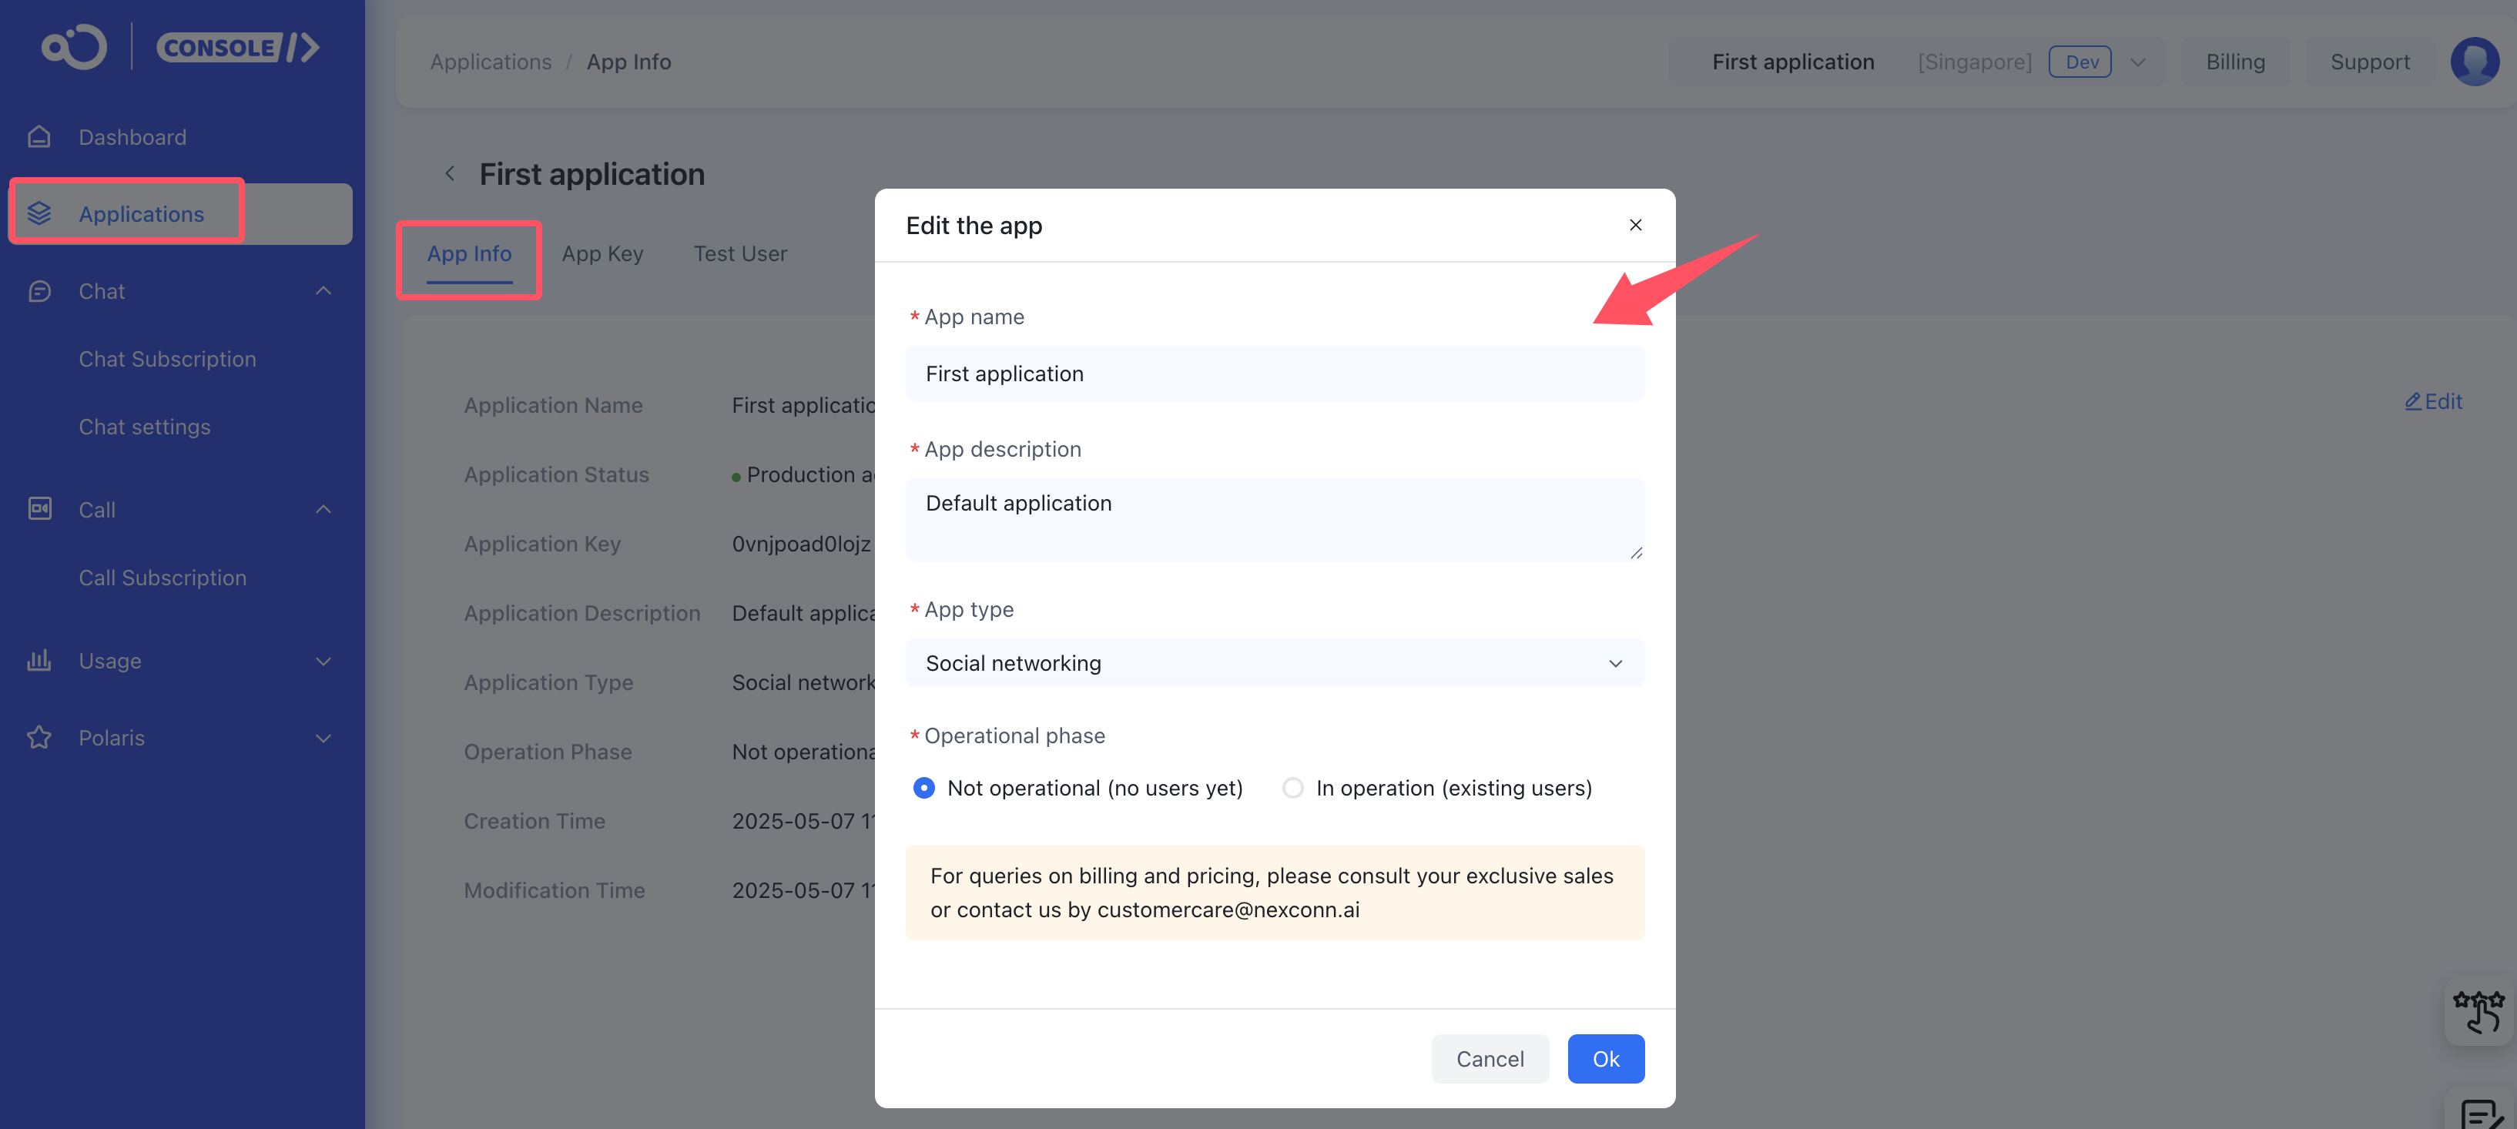This screenshot has width=2517, height=1129.
Task: Open the App type dropdown
Action: pos(1274,663)
